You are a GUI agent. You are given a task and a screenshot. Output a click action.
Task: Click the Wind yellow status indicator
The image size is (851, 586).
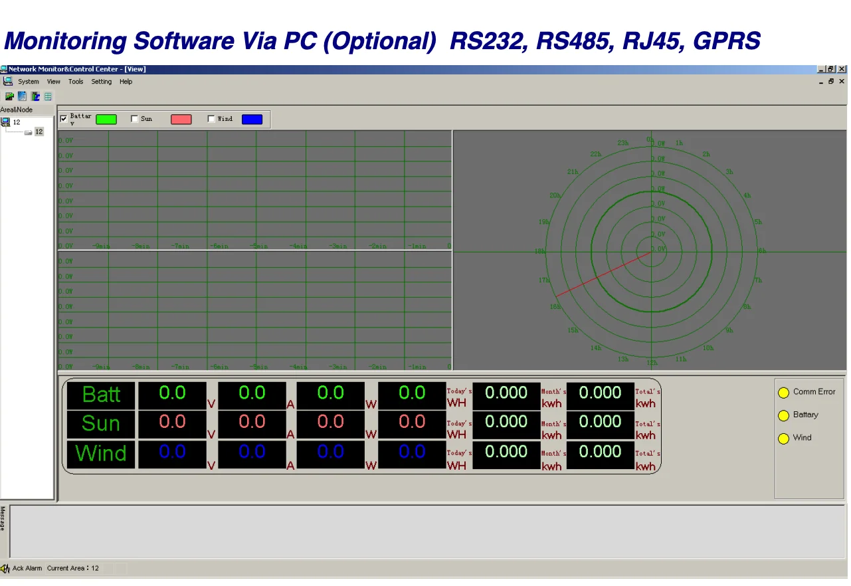[x=783, y=439]
